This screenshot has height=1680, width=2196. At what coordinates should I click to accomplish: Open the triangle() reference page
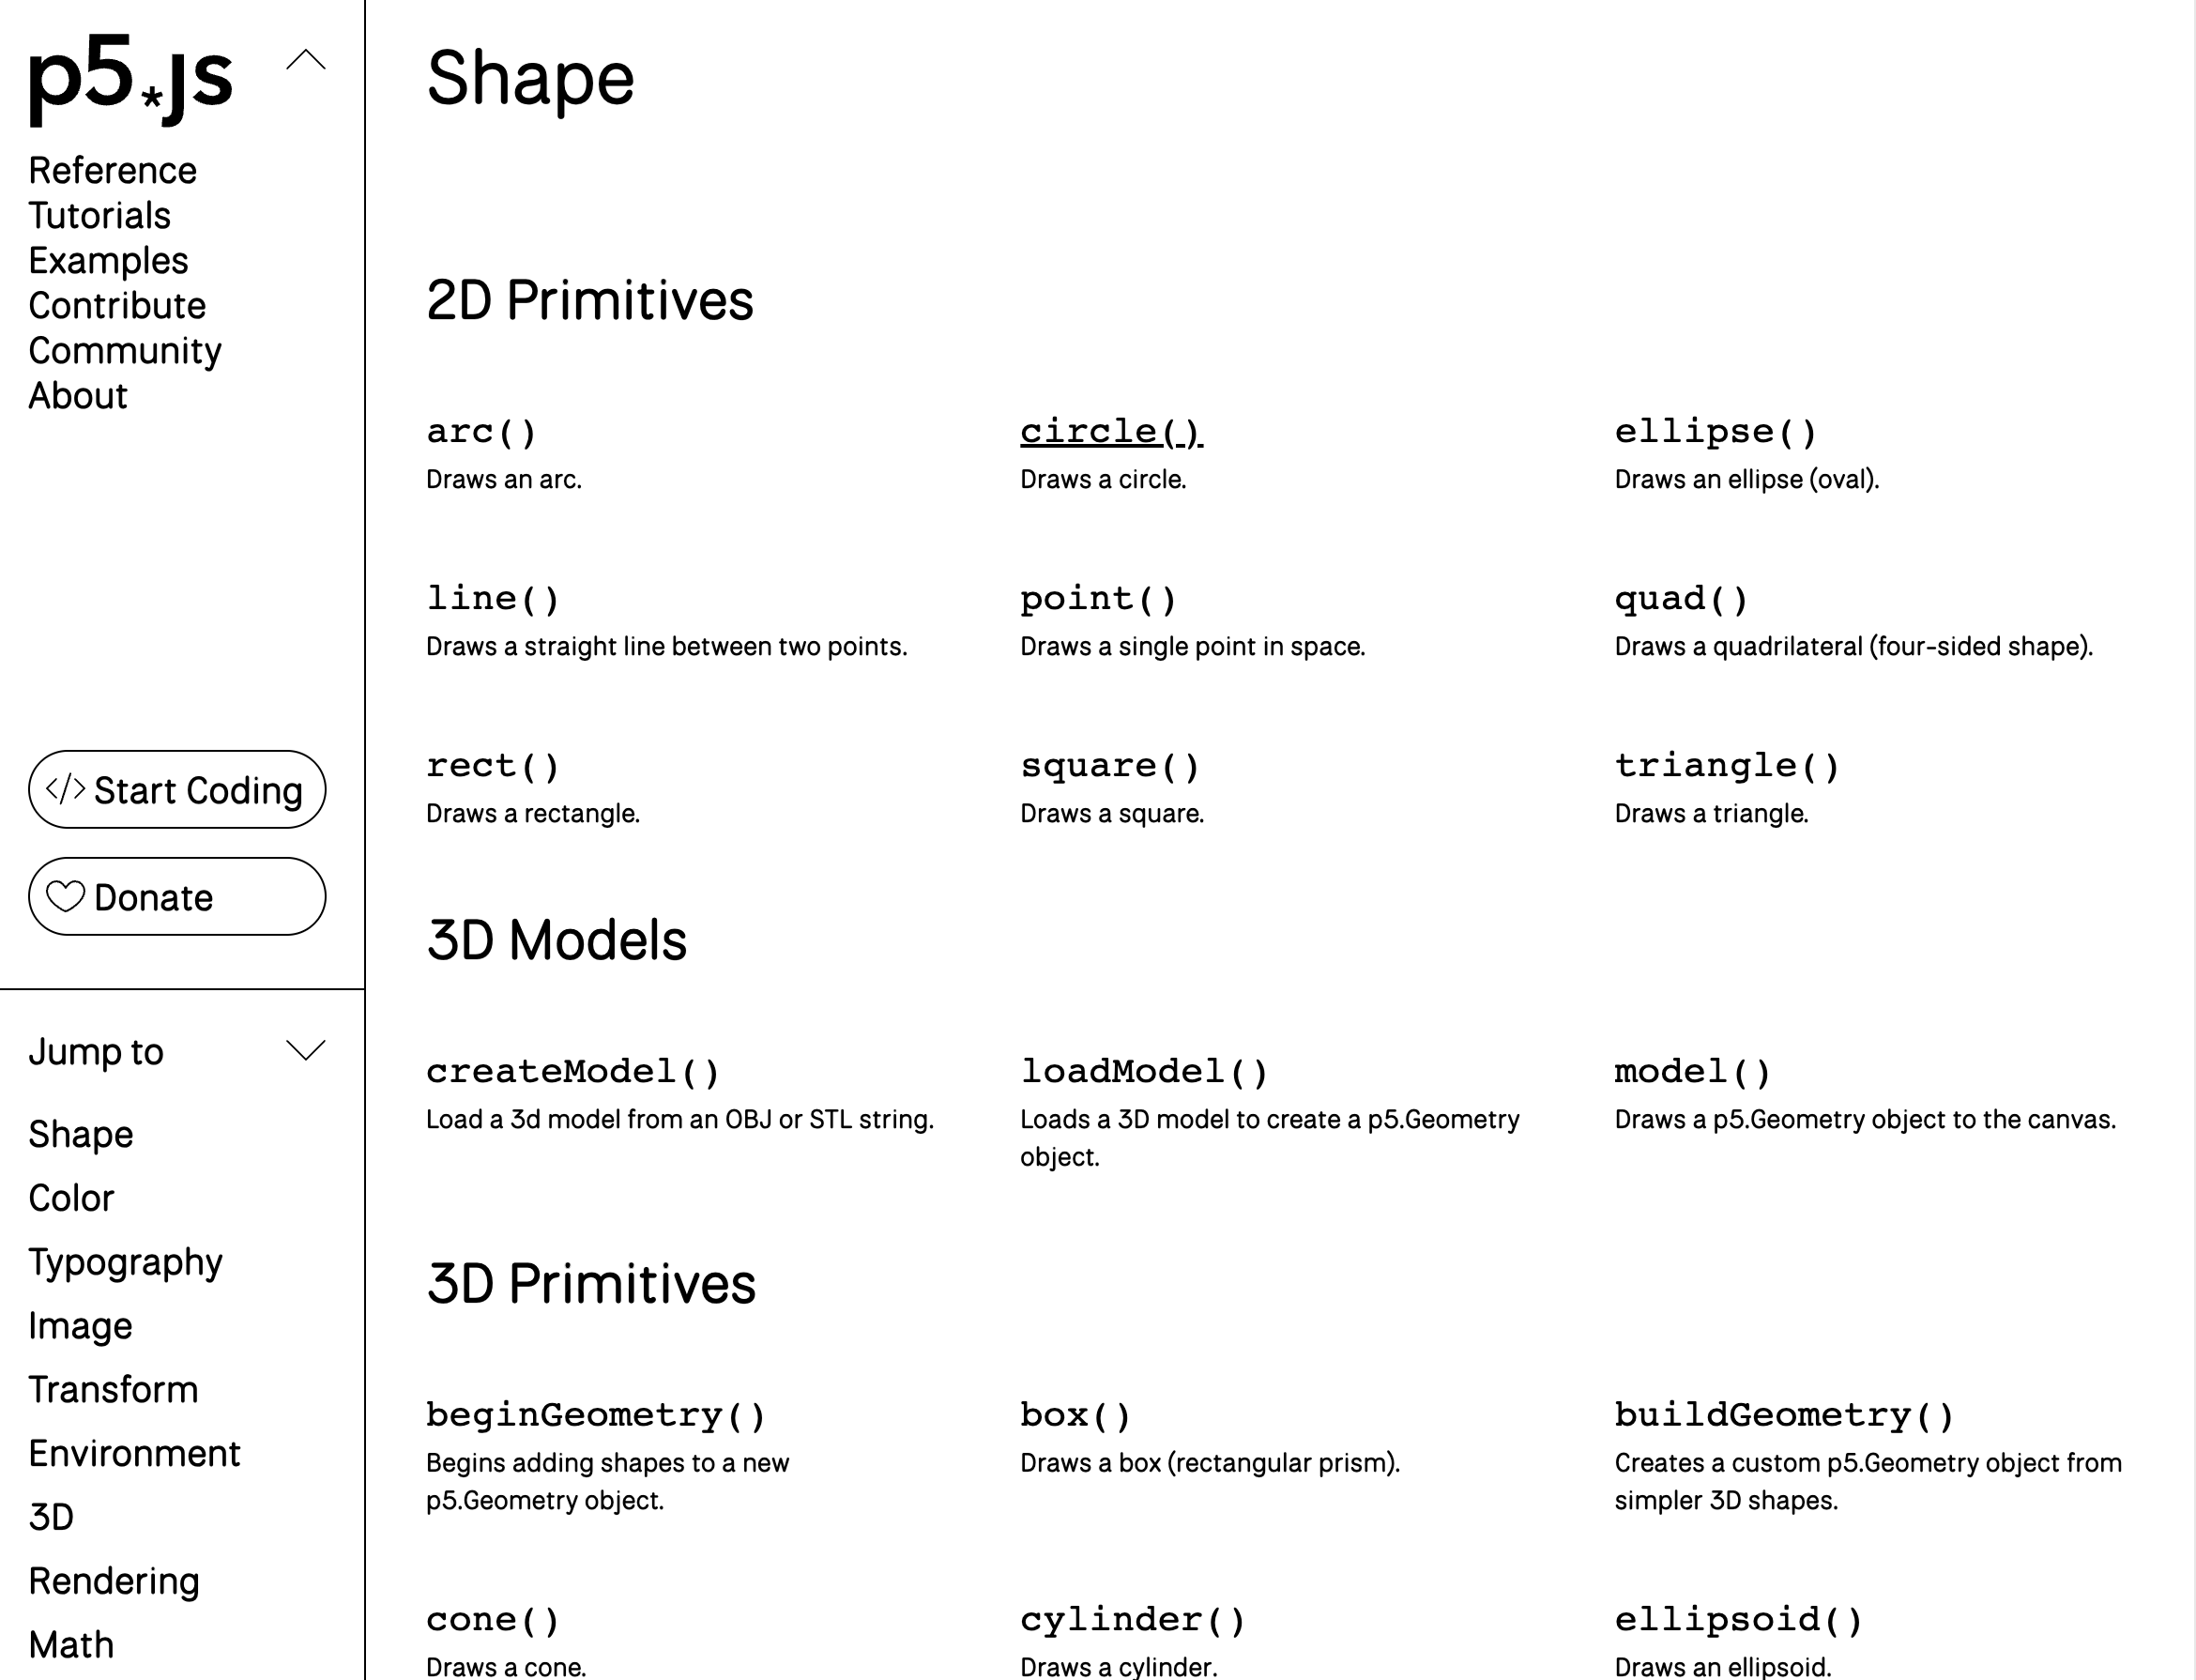click(1727, 764)
